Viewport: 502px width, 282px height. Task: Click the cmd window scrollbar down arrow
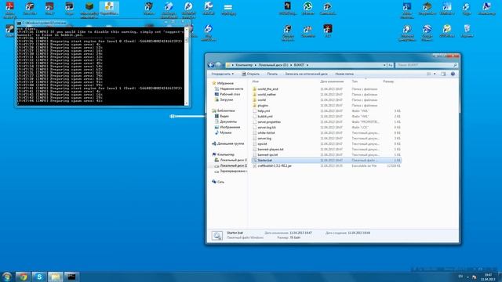[x=187, y=103]
